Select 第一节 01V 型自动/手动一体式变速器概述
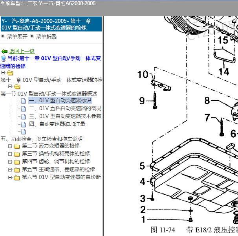 49,94
